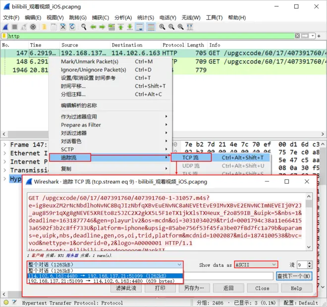
Task: Click Help button in stream dialog
Action: click(297, 288)
